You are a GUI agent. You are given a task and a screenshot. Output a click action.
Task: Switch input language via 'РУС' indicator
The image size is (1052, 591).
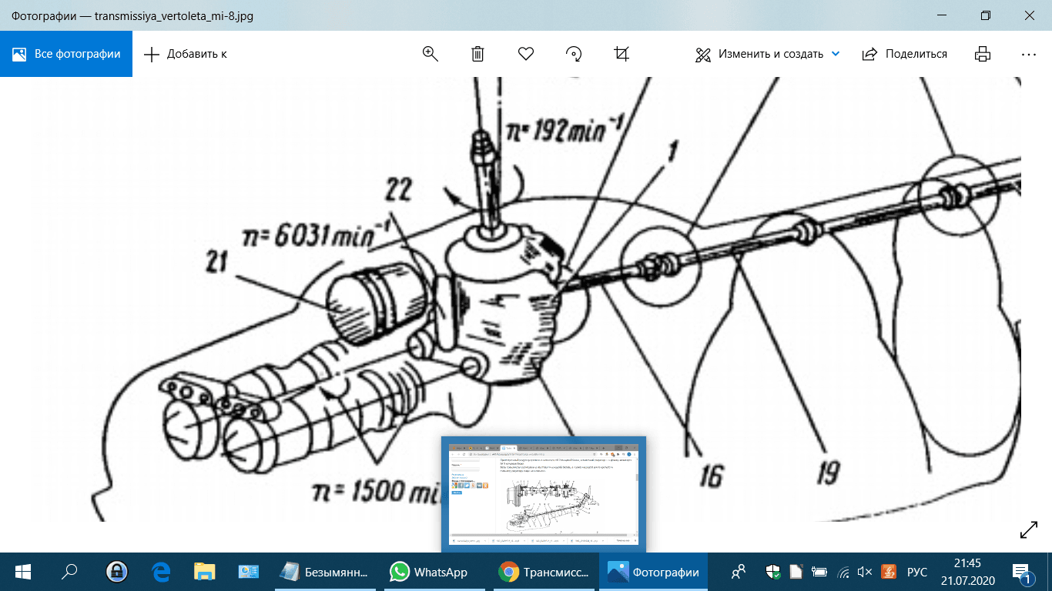917,572
